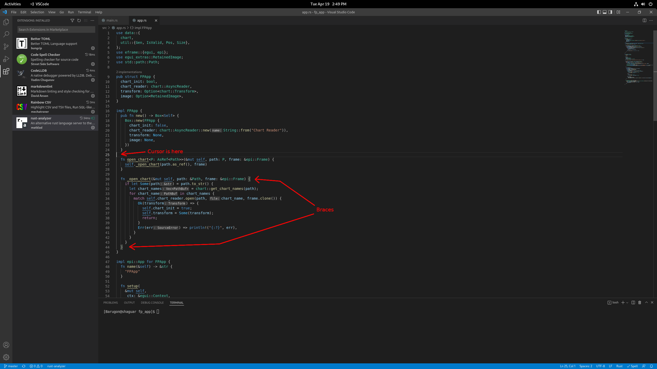Open notifications bell in status bar

(x=651, y=366)
